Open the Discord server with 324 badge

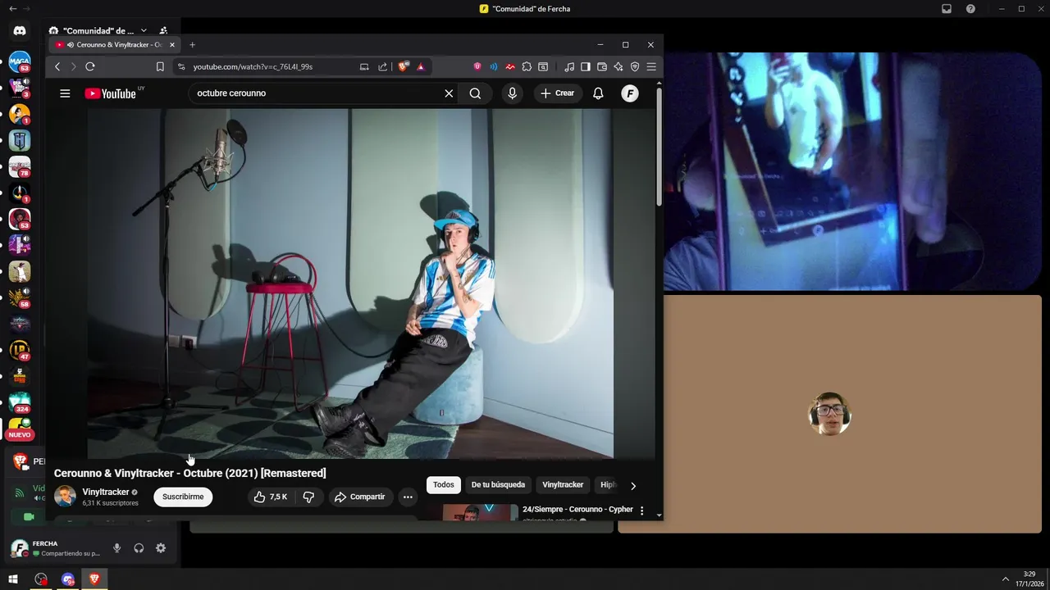[x=20, y=402]
